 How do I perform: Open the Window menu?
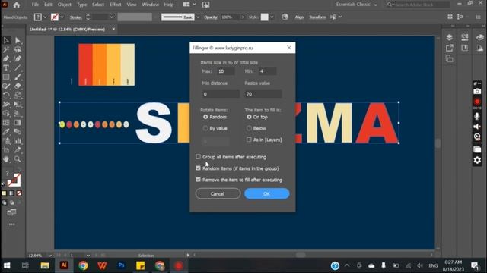[151, 5]
